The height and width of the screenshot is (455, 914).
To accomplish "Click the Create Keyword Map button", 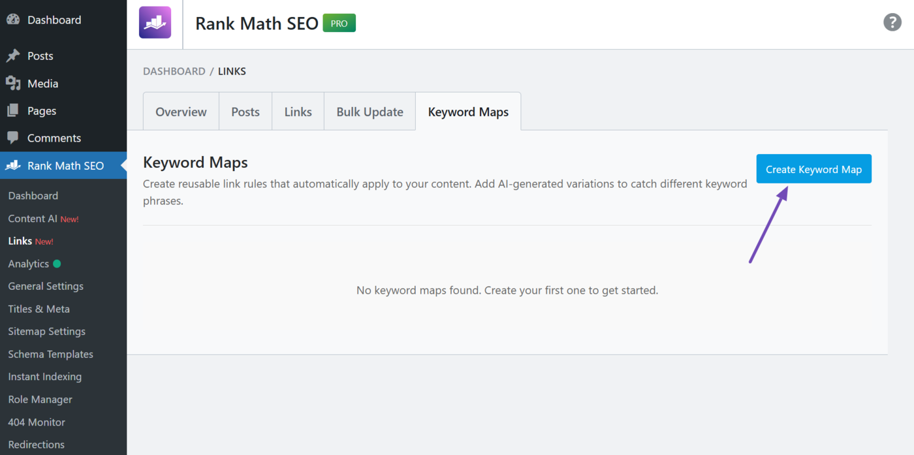I will click(x=813, y=168).
